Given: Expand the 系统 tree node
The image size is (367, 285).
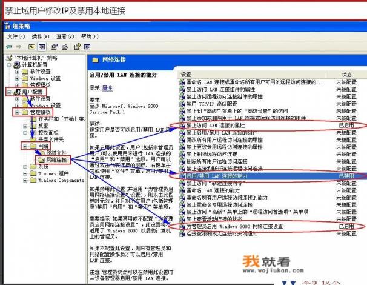Looking at the screenshot, I should pos(25,167).
